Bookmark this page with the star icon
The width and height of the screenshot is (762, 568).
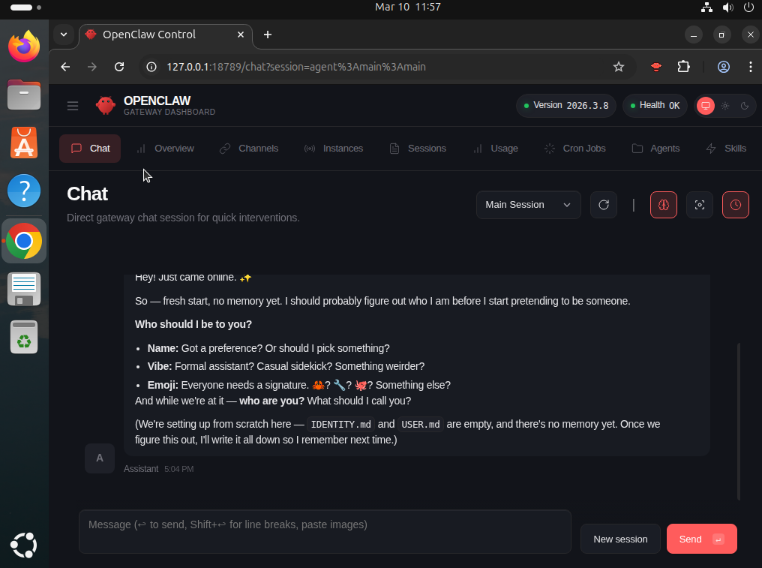pos(619,67)
